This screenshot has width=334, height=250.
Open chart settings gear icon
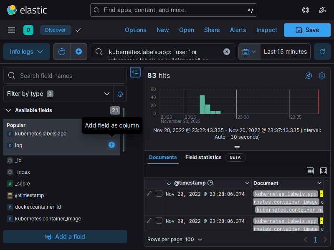[x=322, y=76]
